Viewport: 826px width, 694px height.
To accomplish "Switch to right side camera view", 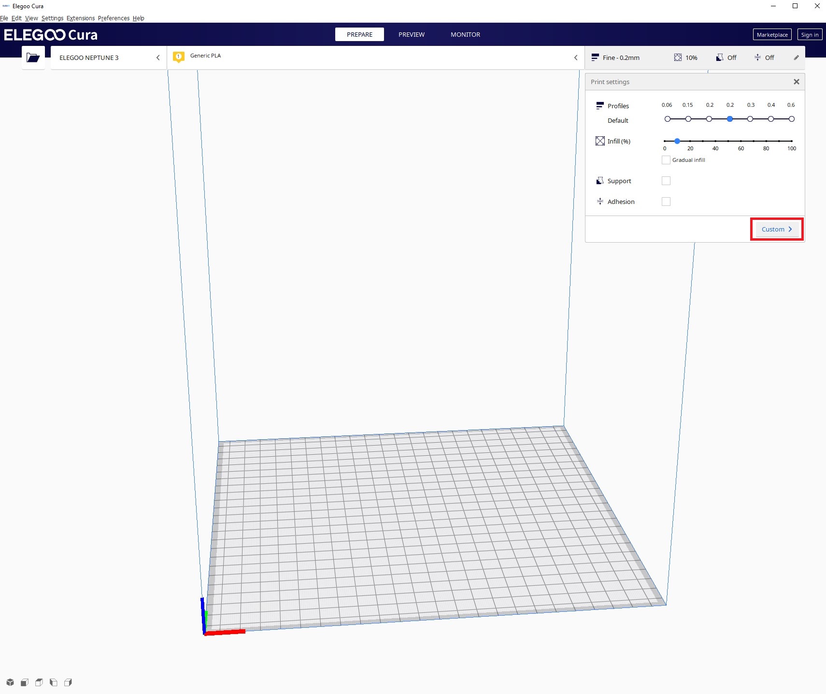I will point(68,682).
